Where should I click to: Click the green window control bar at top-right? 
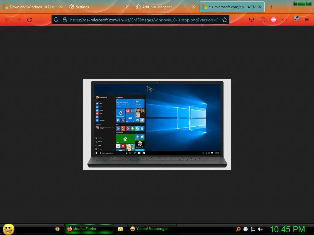(302, 3)
